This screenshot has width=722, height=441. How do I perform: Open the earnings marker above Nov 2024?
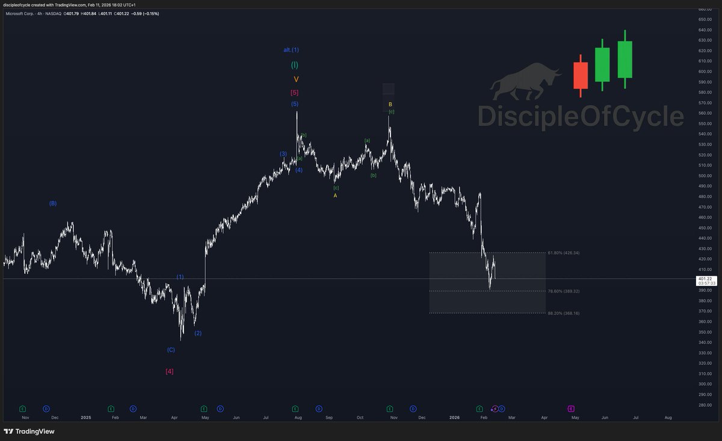(x=23, y=409)
